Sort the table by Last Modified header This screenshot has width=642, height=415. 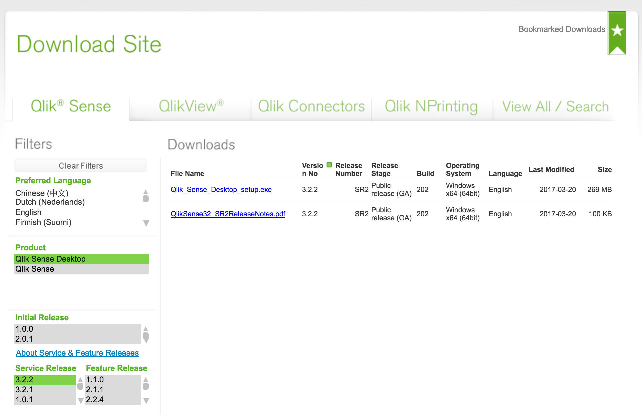click(x=551, y=169)
